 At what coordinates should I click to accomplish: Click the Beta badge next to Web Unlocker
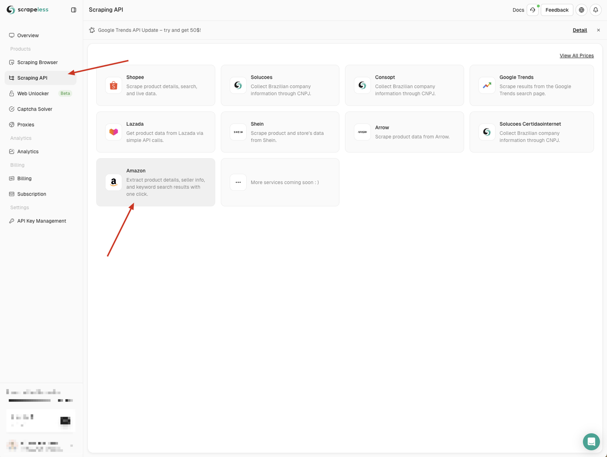click(65, 93)
